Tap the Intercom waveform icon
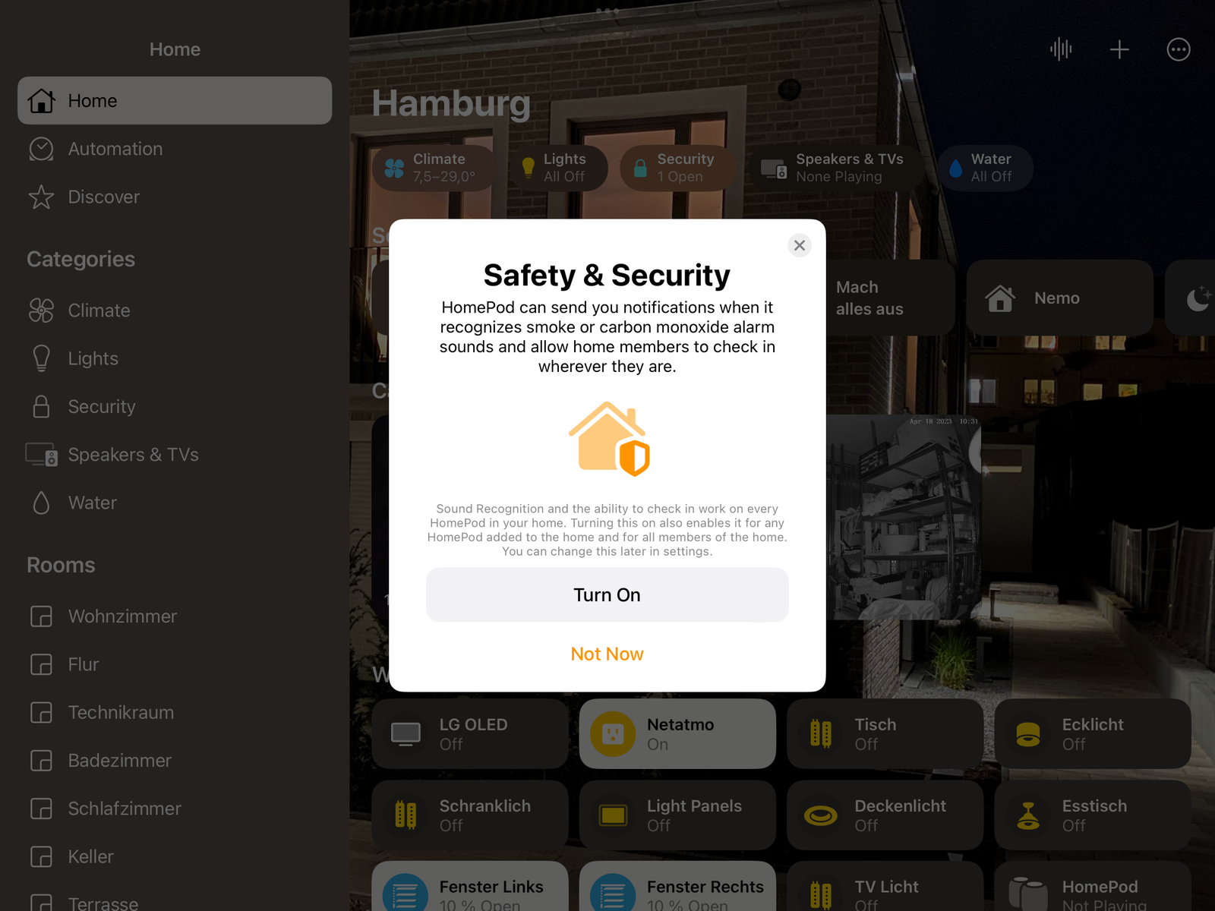Image resolution: width=1215 pixels, height=911 pixels. click(x=1061, y=49)
